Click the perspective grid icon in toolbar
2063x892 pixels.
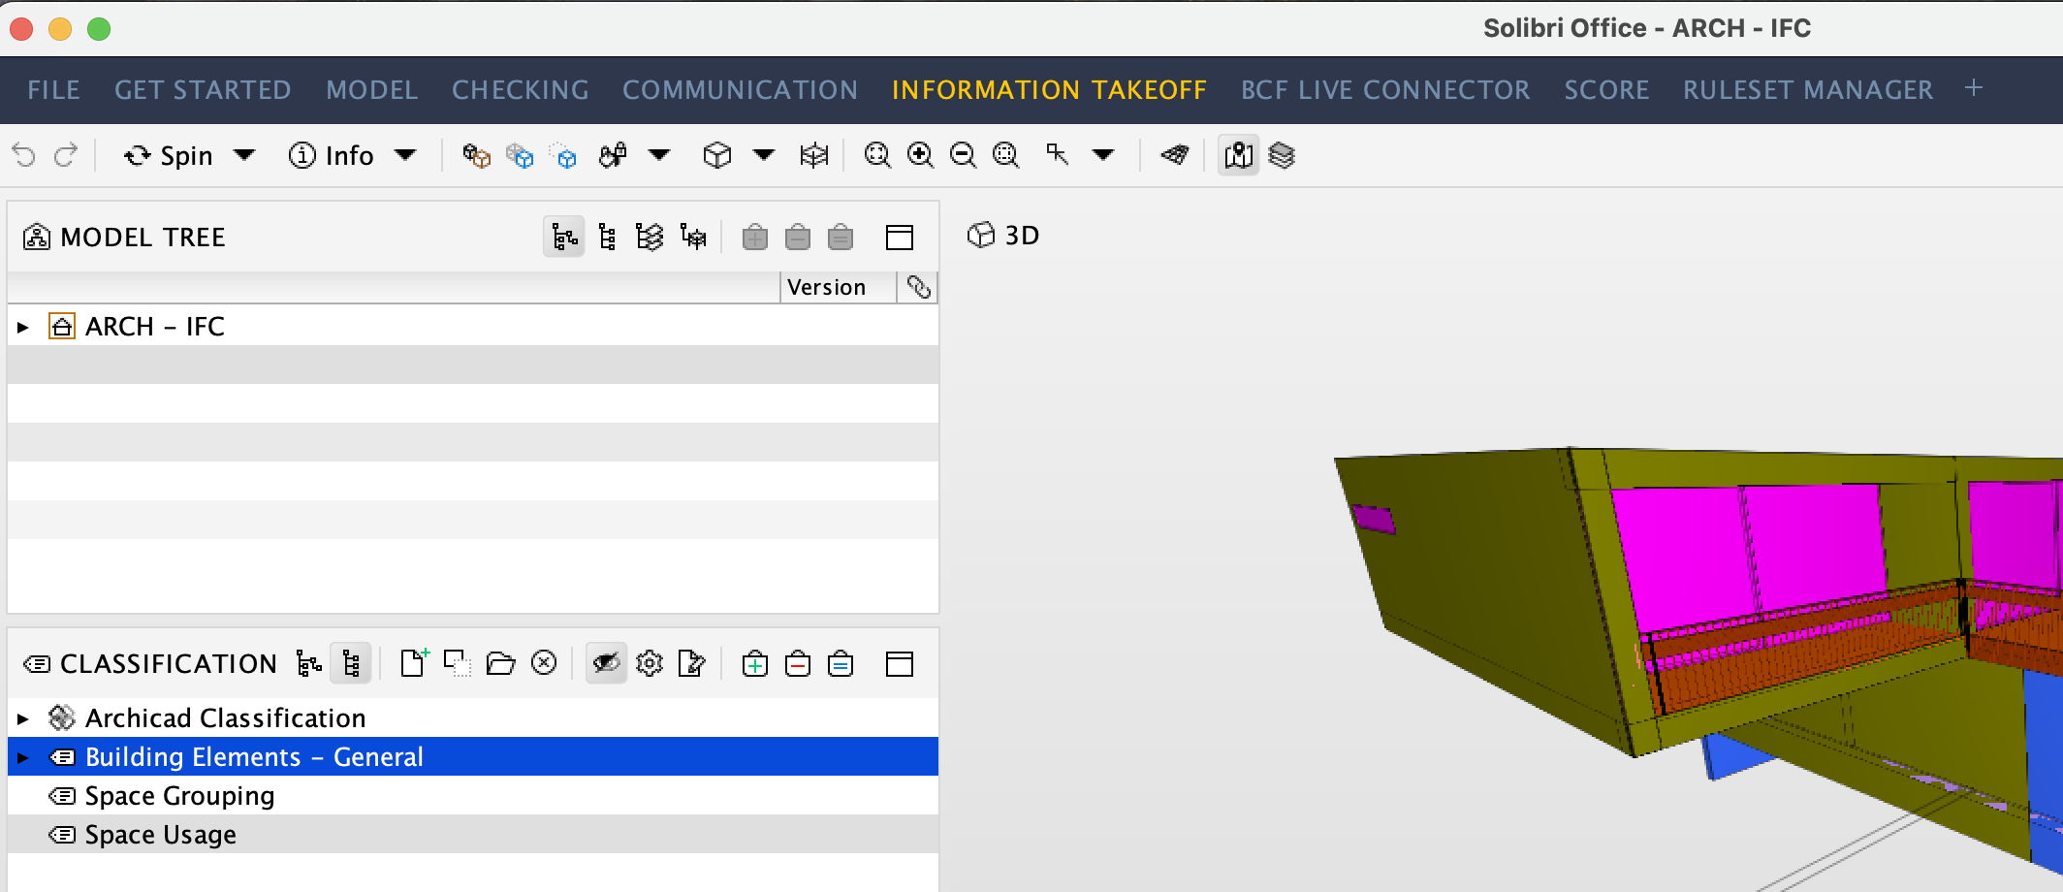click(x=814, y=155)
